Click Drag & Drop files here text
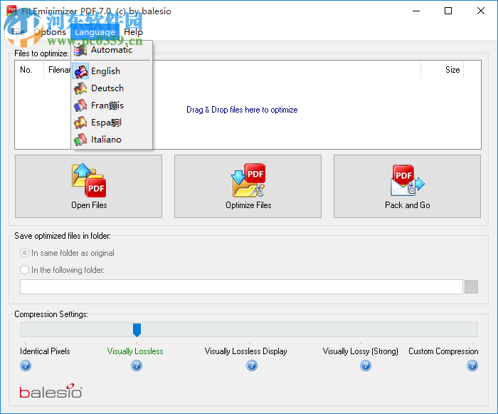Image resolution: width=498 pixels, height=414 pixels. tap(242, 110)
